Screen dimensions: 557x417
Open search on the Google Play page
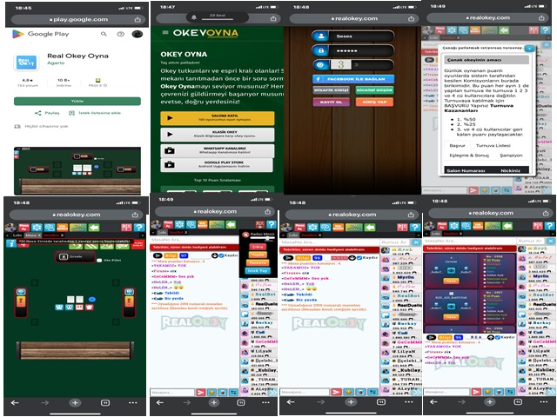pos(104,34)
